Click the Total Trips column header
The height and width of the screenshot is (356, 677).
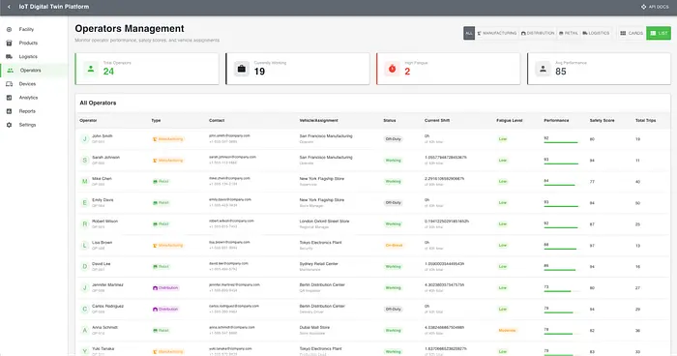(x=645, y=121)
